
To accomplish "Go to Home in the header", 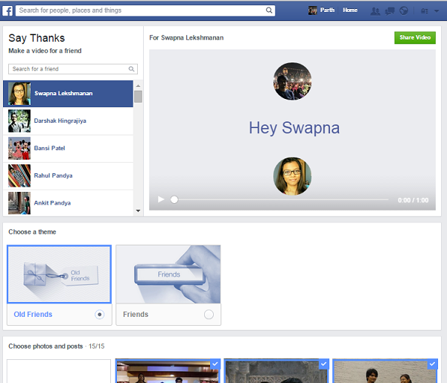I will [x=350, y=10].
